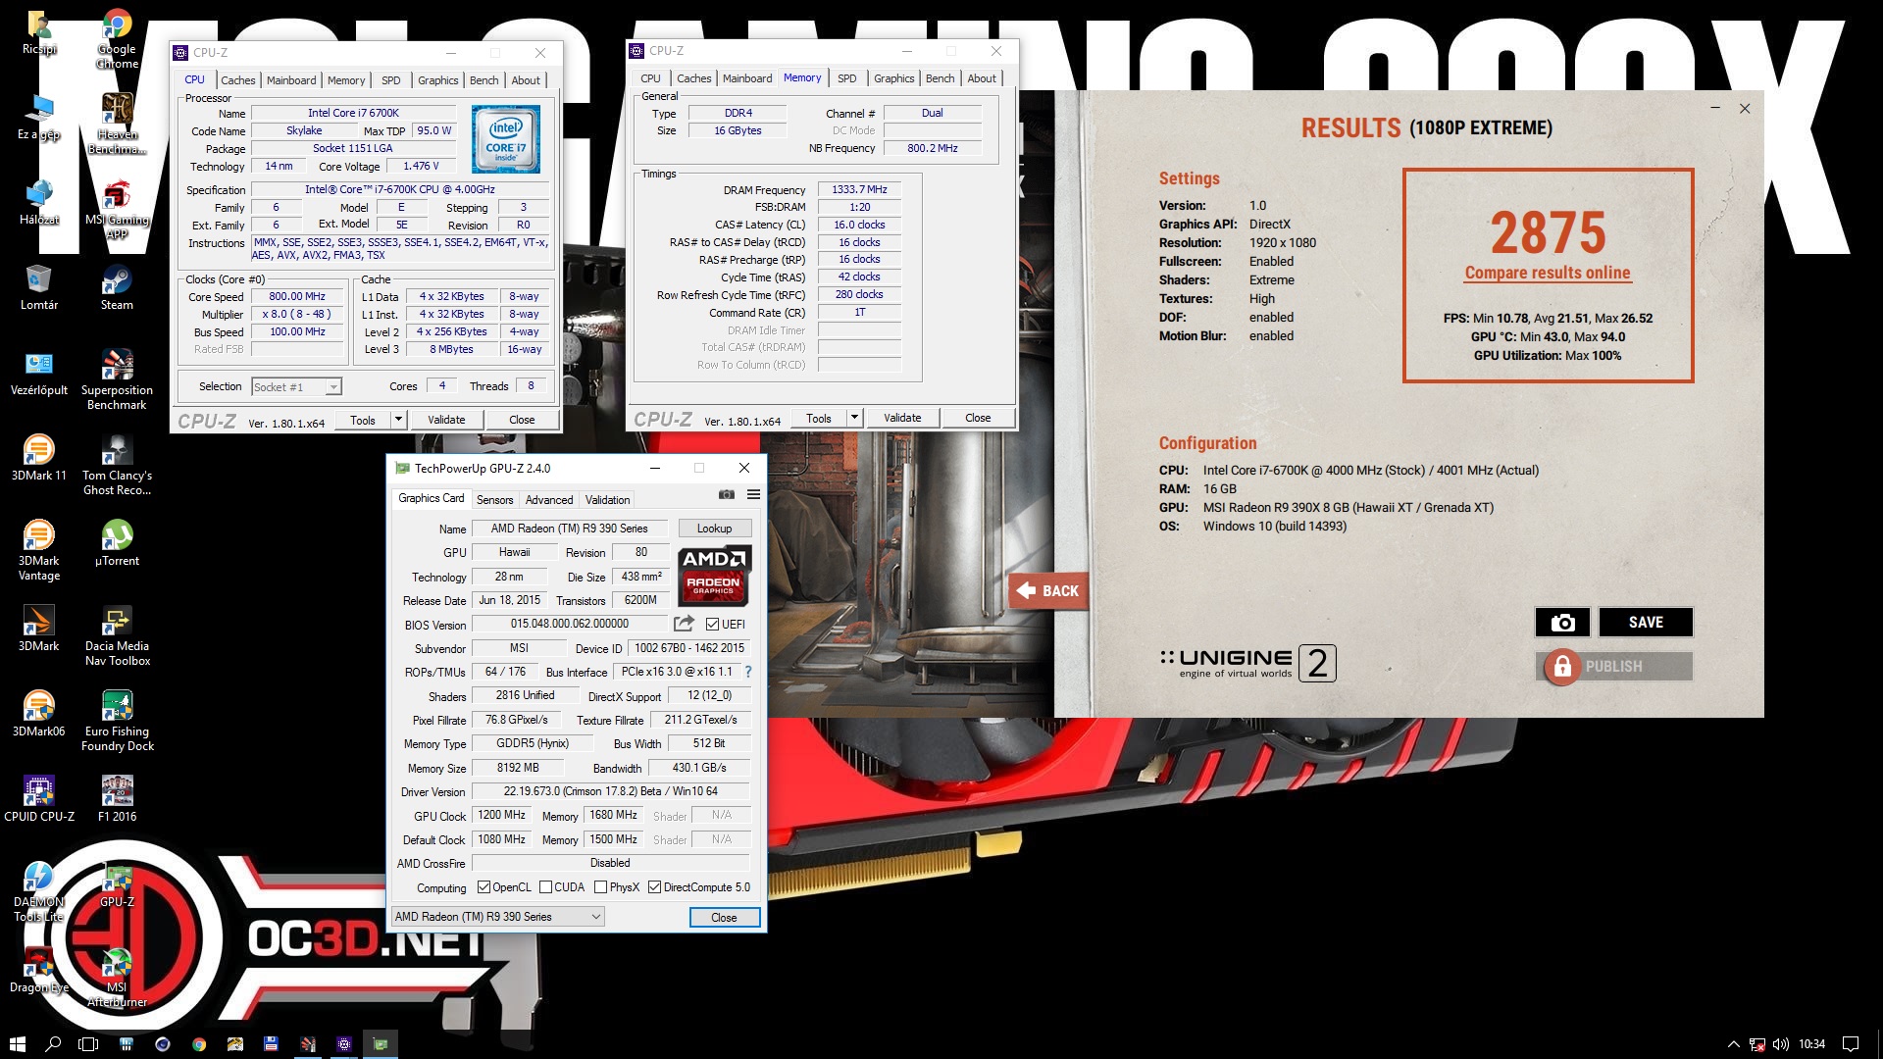The height and width of the screenshot is (1059, 1883).
Task: Click the GPU-Z taskbar button
Action: [x=381, y=1044]
